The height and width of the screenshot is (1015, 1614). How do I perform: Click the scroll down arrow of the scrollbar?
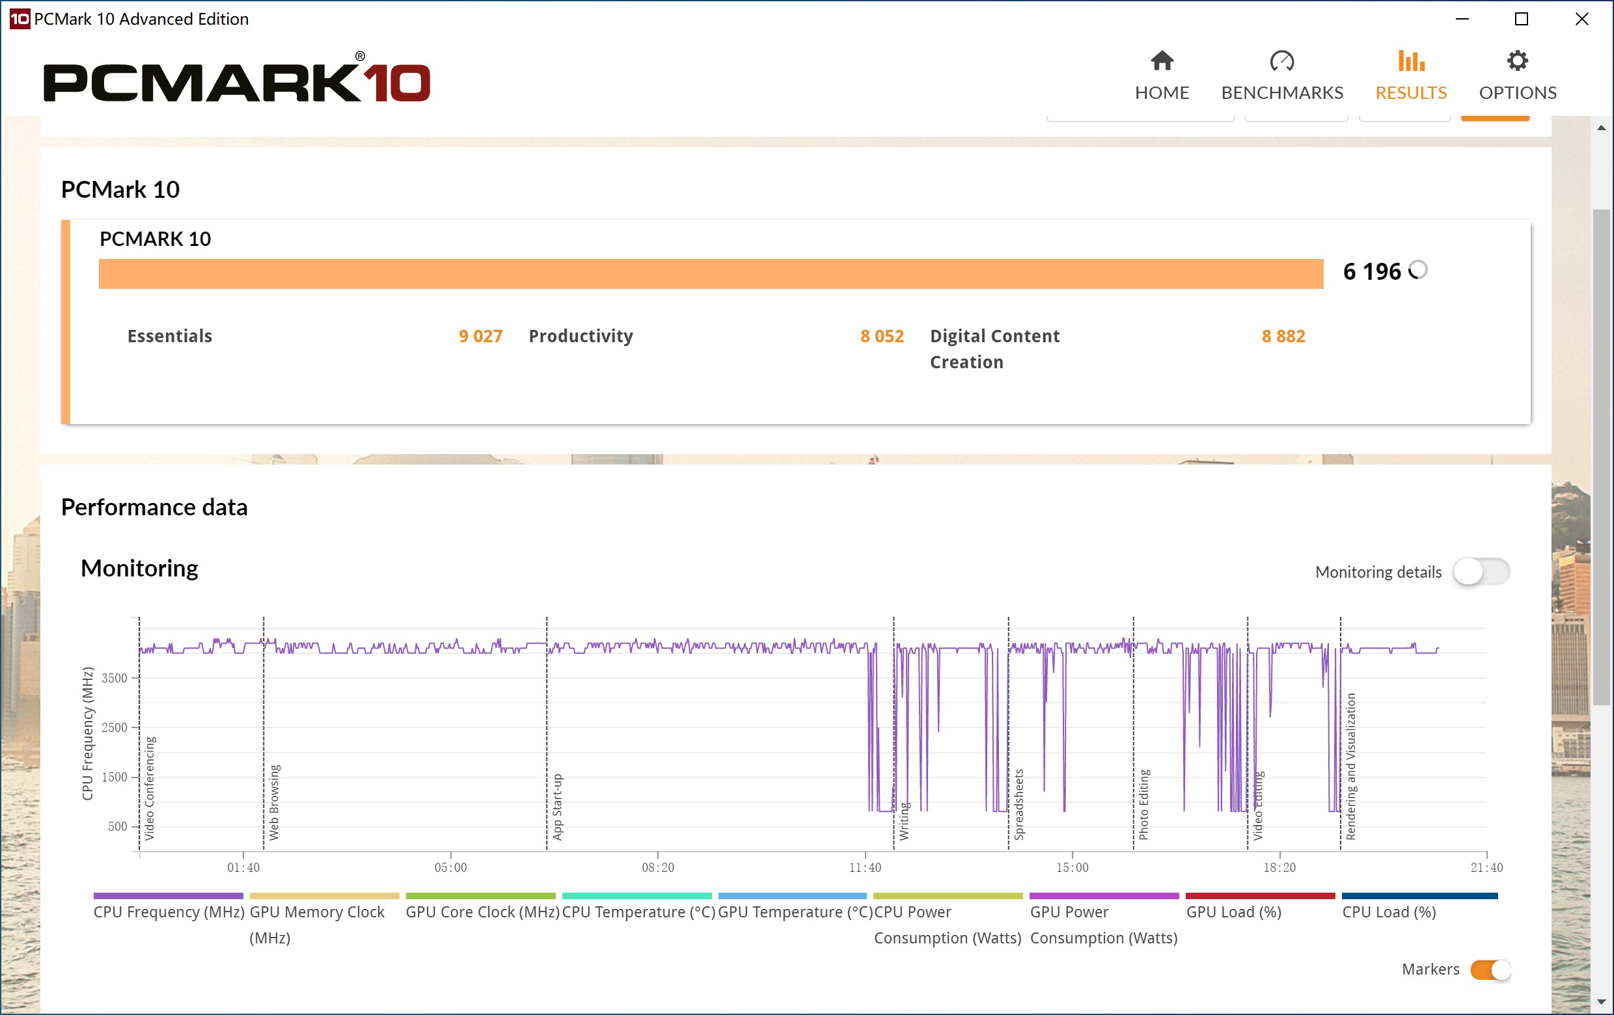pos(1601,1002)
